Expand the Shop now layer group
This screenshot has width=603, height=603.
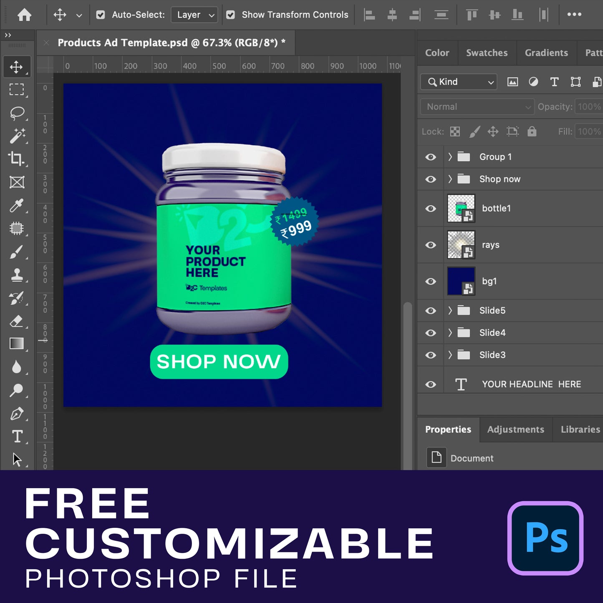pyautogui.click(x=450, y=179)
